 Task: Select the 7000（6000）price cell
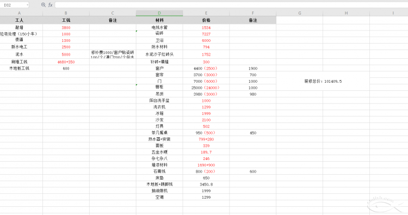coord(206,81)
